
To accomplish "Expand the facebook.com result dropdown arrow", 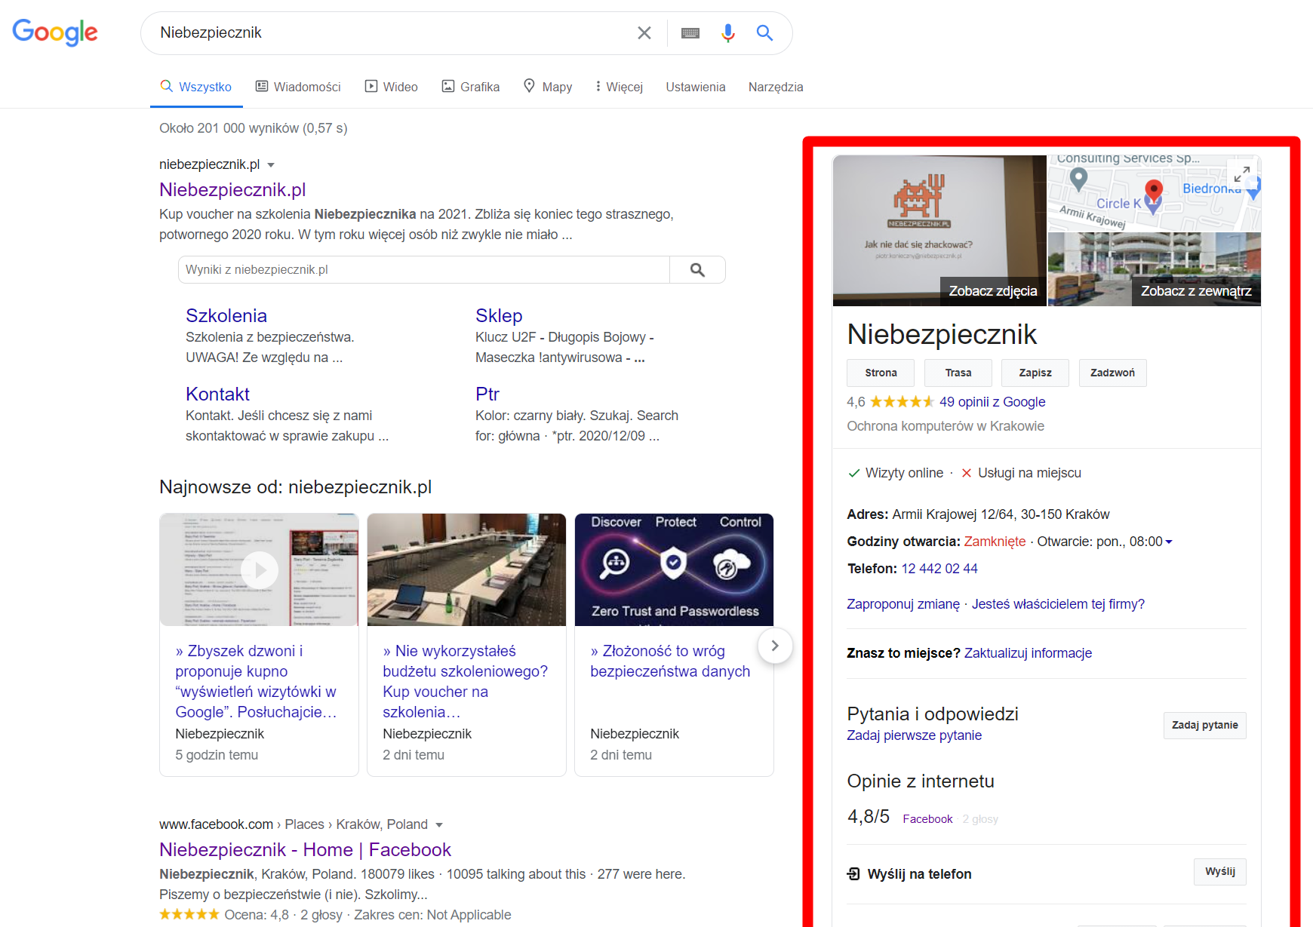I will [x=439, y=825].
